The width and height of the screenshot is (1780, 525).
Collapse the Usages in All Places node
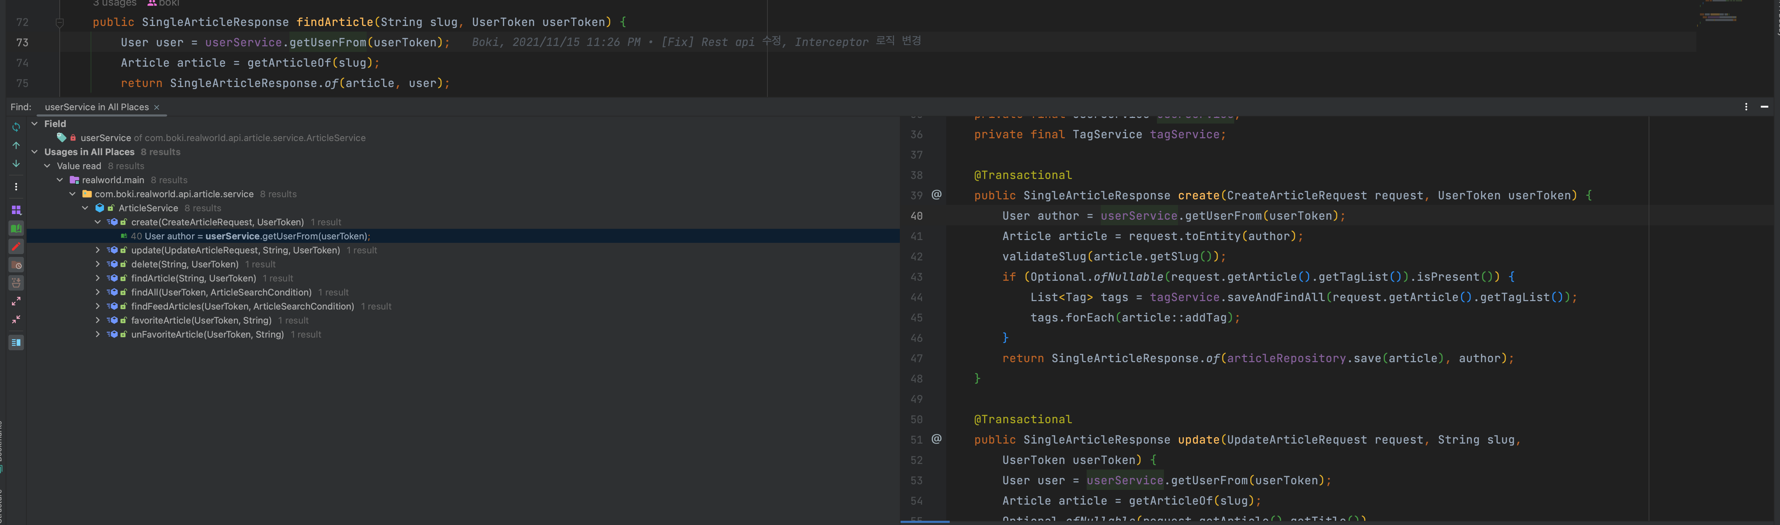click(34, 152)
